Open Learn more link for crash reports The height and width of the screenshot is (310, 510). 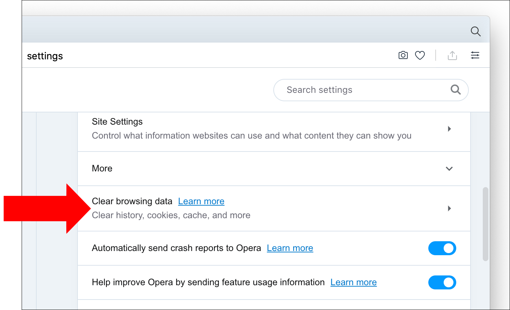[290, 248]
